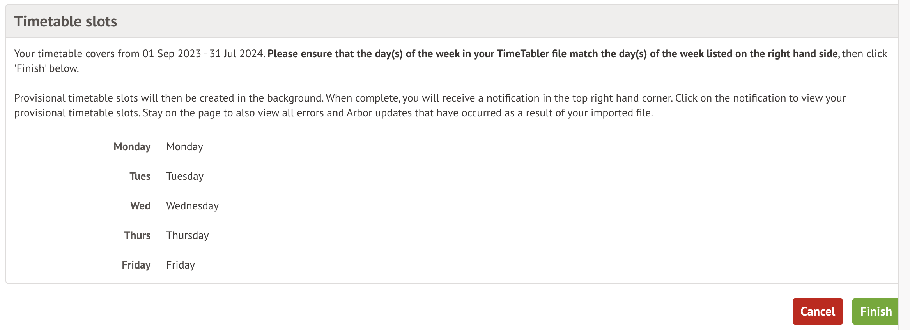910x330 pixels.
Task: Click the bold 'Please ensure' instruction text
Action: 552,54
